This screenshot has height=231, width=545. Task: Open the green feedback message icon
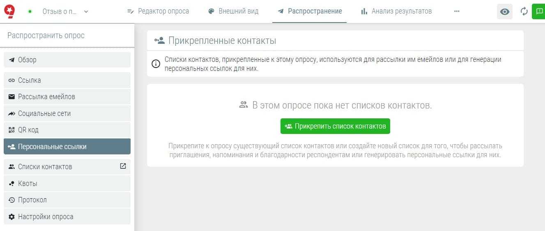point(539,11)
